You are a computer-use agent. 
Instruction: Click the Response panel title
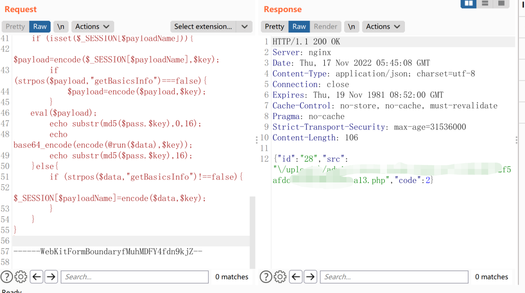coord(282,9)
